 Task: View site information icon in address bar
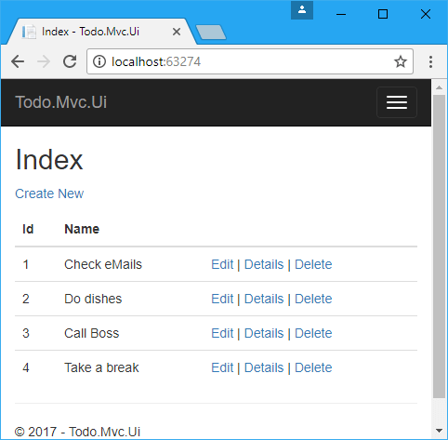99,61
